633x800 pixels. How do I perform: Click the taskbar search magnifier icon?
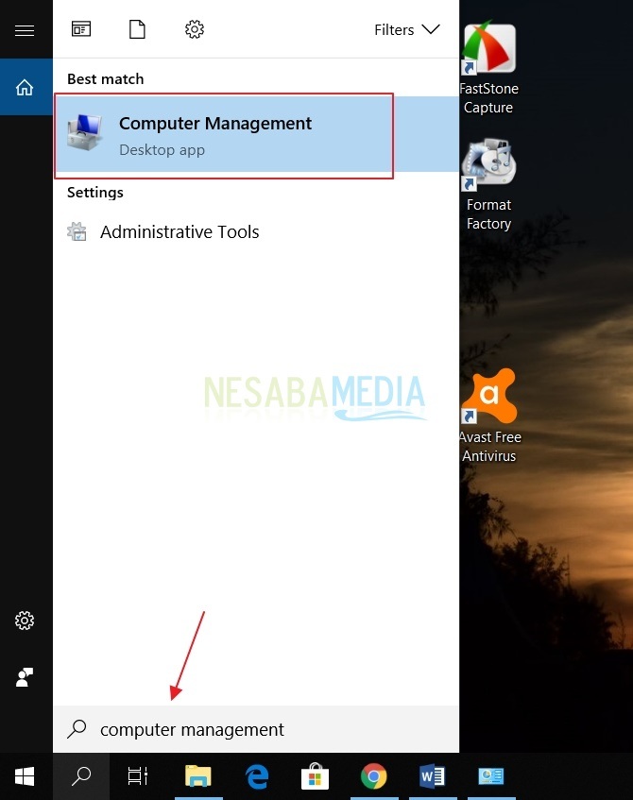click(81, 776)
